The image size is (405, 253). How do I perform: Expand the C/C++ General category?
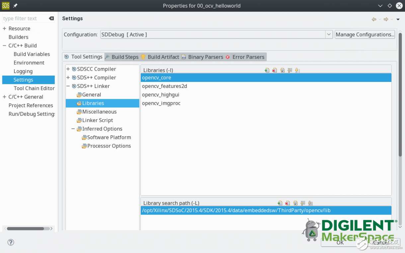4,97
